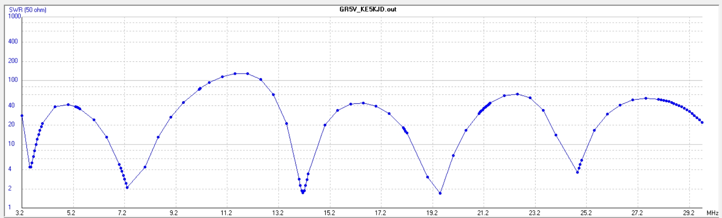Click the GR5V_KE5KJD.out plot title
The image size is (722, 218).
(x=368, y=9)
